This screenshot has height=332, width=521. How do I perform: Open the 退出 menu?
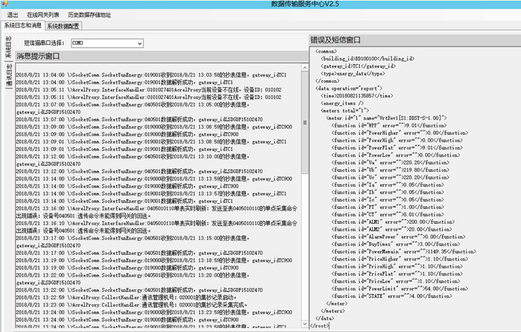13,15
